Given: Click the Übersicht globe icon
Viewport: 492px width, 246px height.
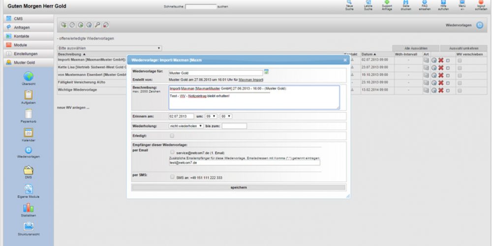Looking at the screenshot, I should click(28, 77).
